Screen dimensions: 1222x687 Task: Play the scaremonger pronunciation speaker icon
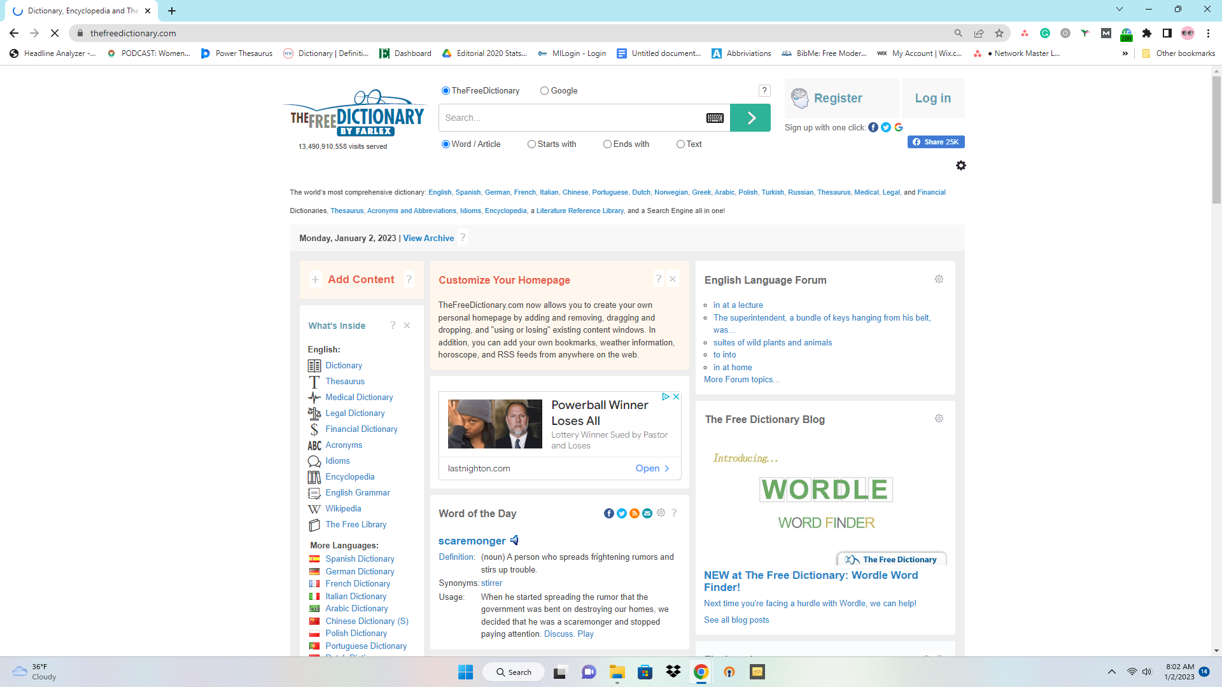tap(514, 540)
